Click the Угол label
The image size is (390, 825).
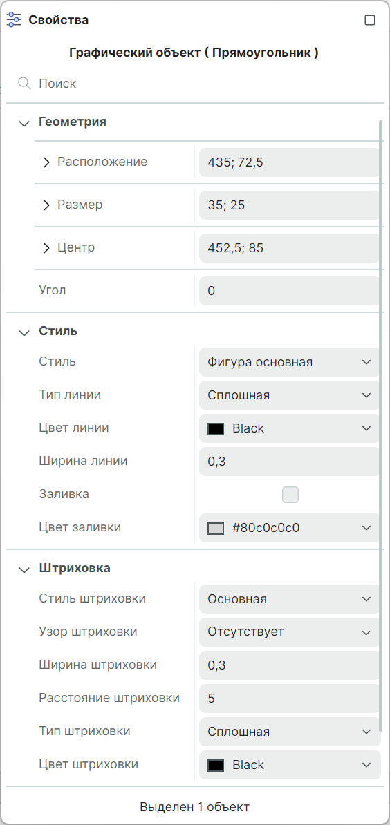(x=53, y=290)
